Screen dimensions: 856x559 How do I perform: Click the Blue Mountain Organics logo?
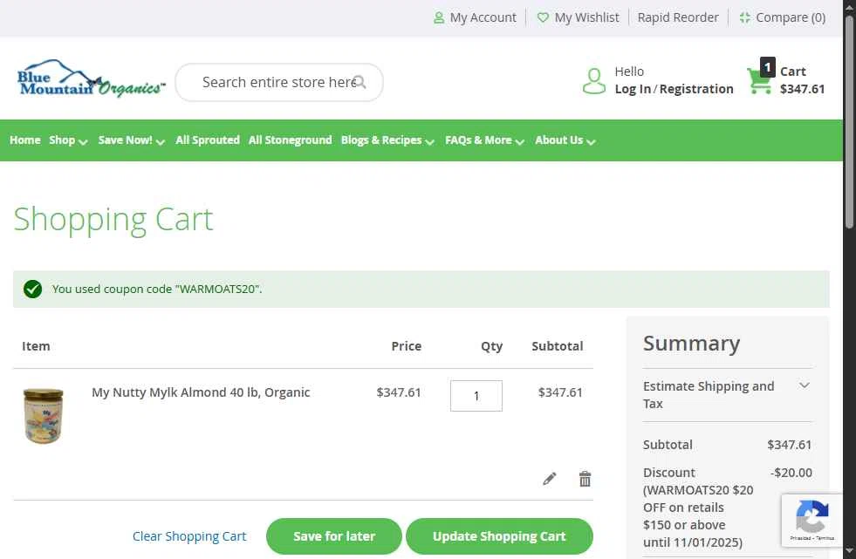90,78
